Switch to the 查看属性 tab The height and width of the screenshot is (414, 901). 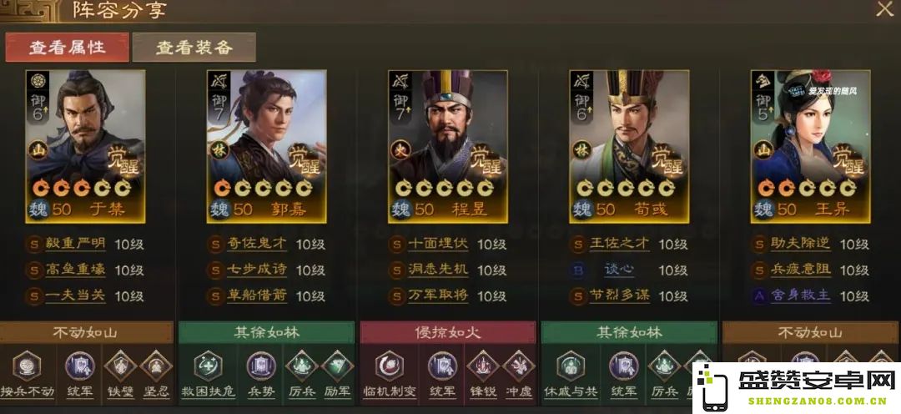point(68,47)
